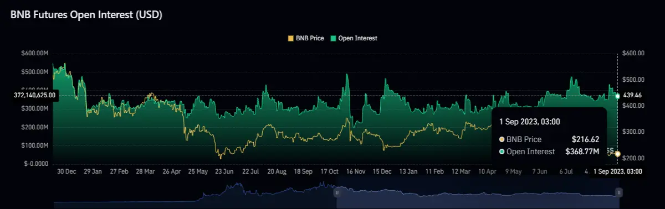Click the 7 Jun date label
This screenshot has width=665, height=209.
pyautogui.click(x=539, y=172)
